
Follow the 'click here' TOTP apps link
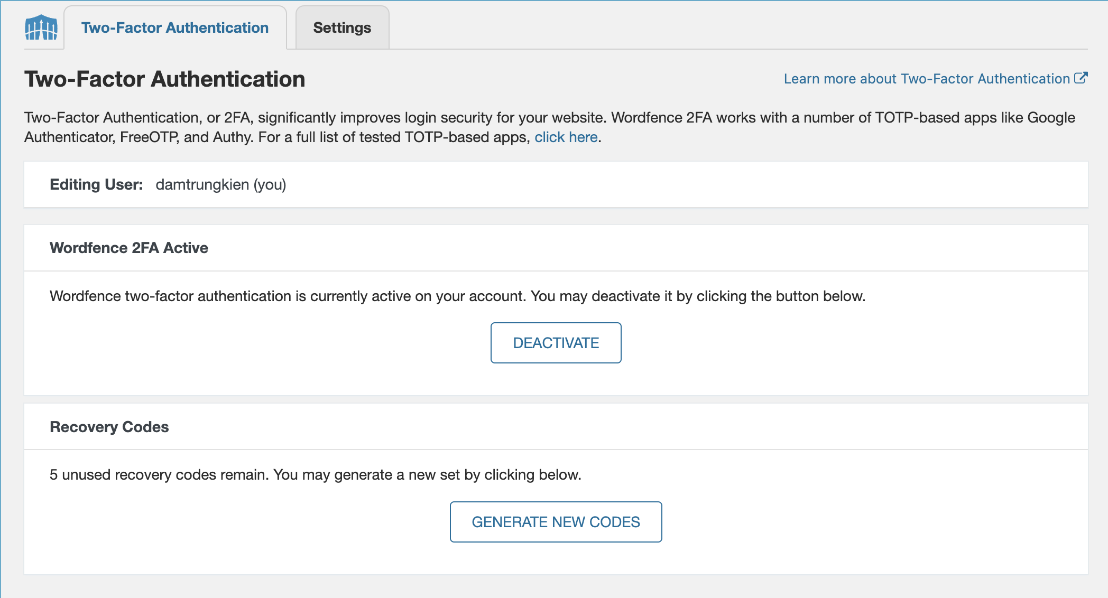coord(566,137)
